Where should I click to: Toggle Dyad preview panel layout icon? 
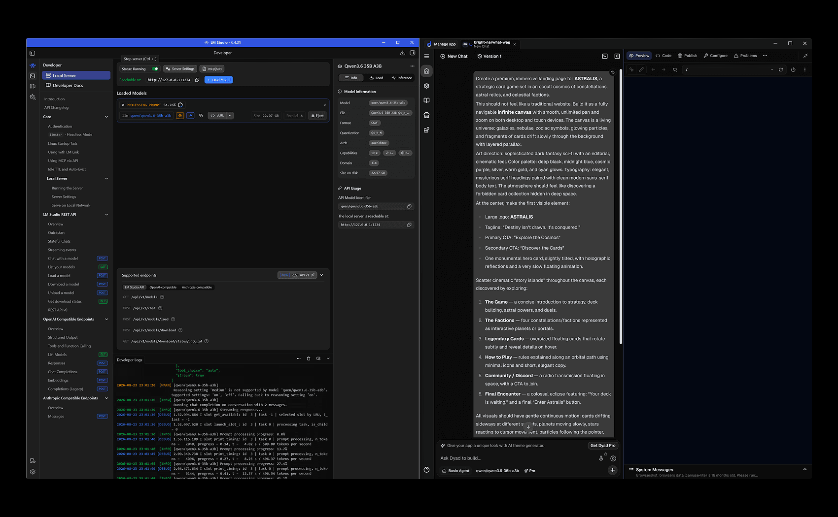pyautogui.click(x=617, y=56)
